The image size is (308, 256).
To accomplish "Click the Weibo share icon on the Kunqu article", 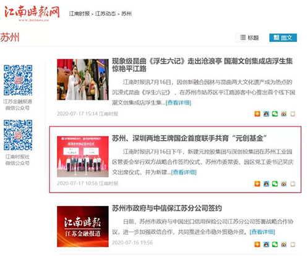I will click(x=284, y=114).
